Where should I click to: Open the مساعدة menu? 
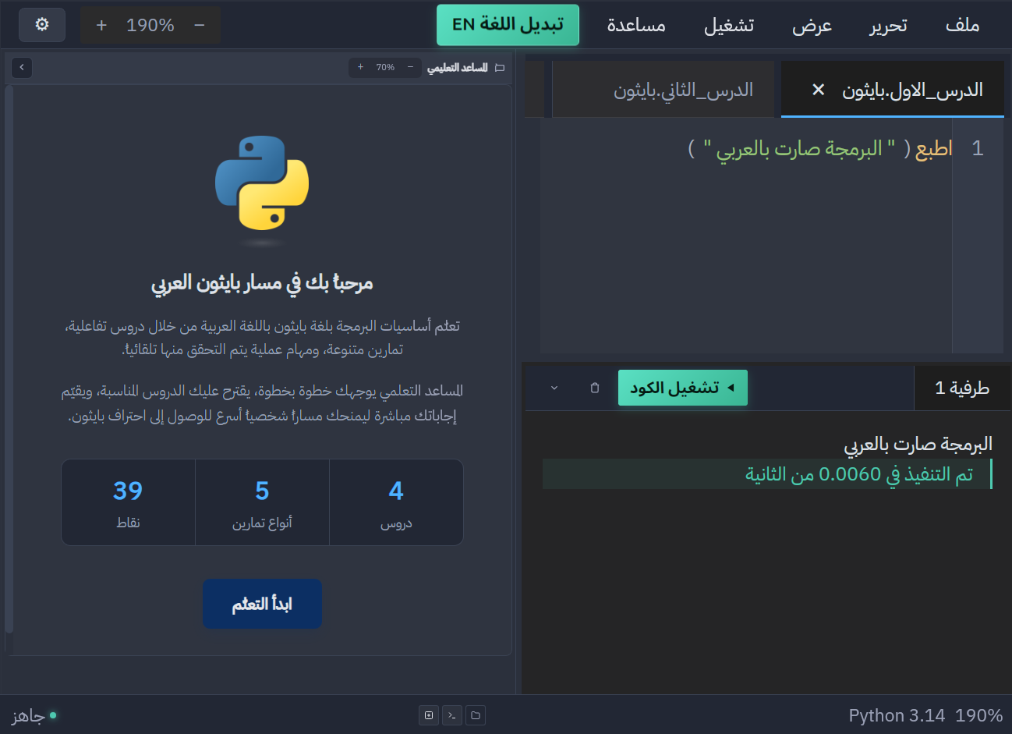point(636,25)
